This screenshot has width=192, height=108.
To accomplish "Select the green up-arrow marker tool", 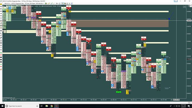I will [x=1, y=53].
